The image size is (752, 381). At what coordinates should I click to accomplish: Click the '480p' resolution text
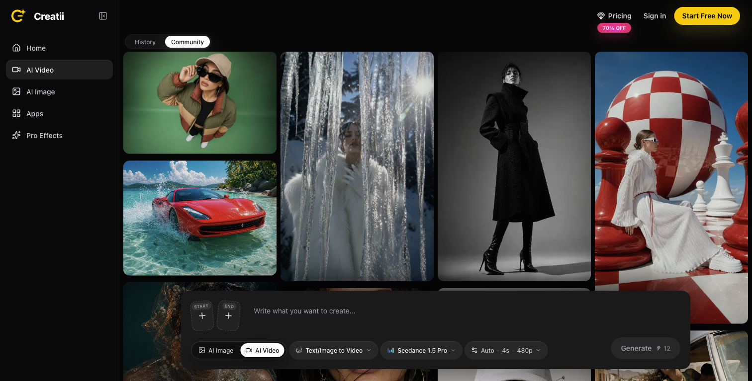525,350
